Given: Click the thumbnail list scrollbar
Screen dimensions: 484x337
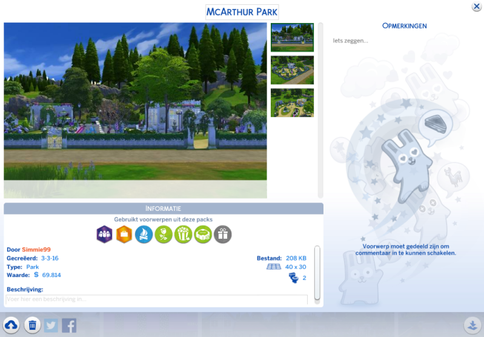Looking at the screenshot, I should pyautogui.click(x=320, y=110).
